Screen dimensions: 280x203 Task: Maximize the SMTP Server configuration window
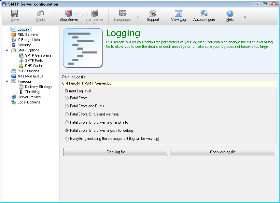pos(265,4)
